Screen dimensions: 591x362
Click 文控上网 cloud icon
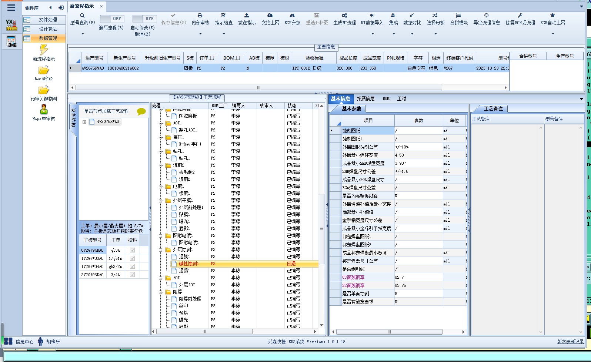(x=270, y=16)
